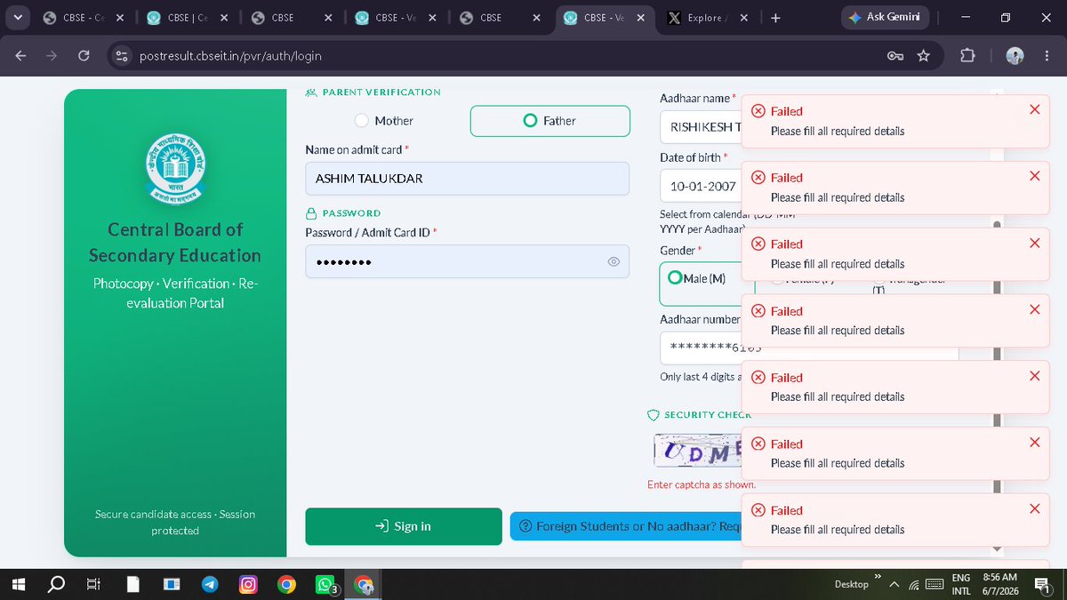Select the Father radio option

(550, 121)
